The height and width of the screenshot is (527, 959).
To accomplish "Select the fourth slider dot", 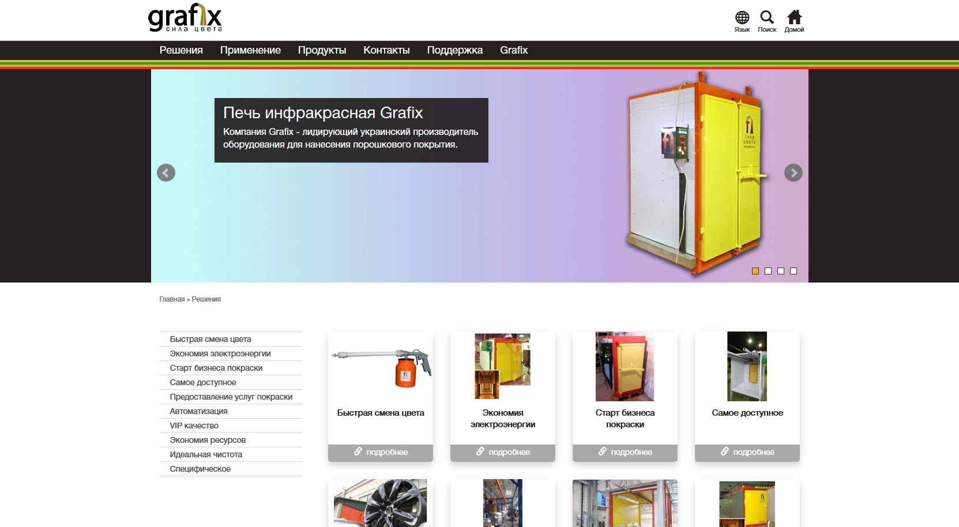I will click(793, 271).
